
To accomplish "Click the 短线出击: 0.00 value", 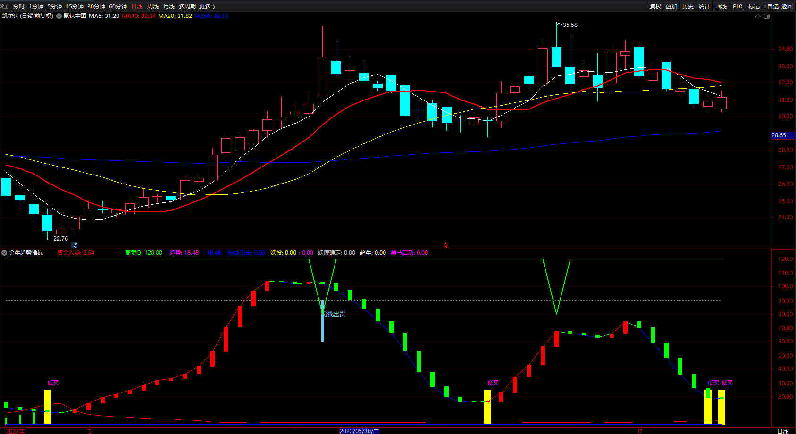I will point(247,253).
